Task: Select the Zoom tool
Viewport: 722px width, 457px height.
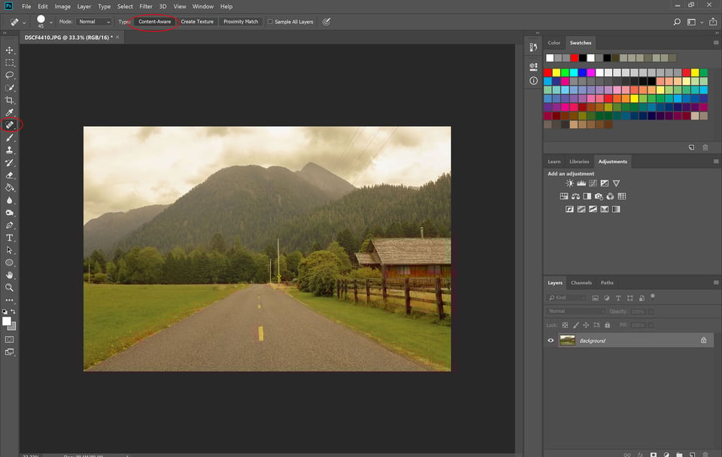Action: tap(9, 287)
